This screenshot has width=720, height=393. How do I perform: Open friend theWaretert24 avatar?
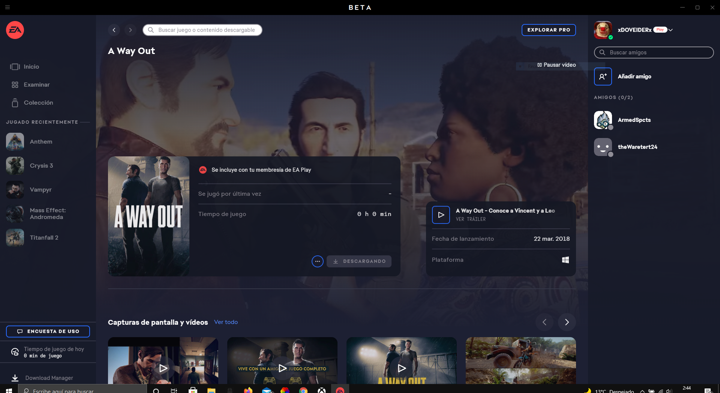point(603,147)
